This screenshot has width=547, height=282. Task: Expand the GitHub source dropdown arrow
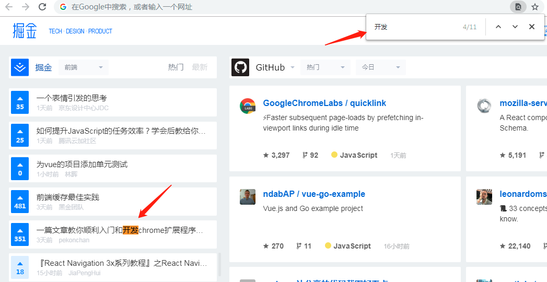pyautogui.click(x=293, y=67)
